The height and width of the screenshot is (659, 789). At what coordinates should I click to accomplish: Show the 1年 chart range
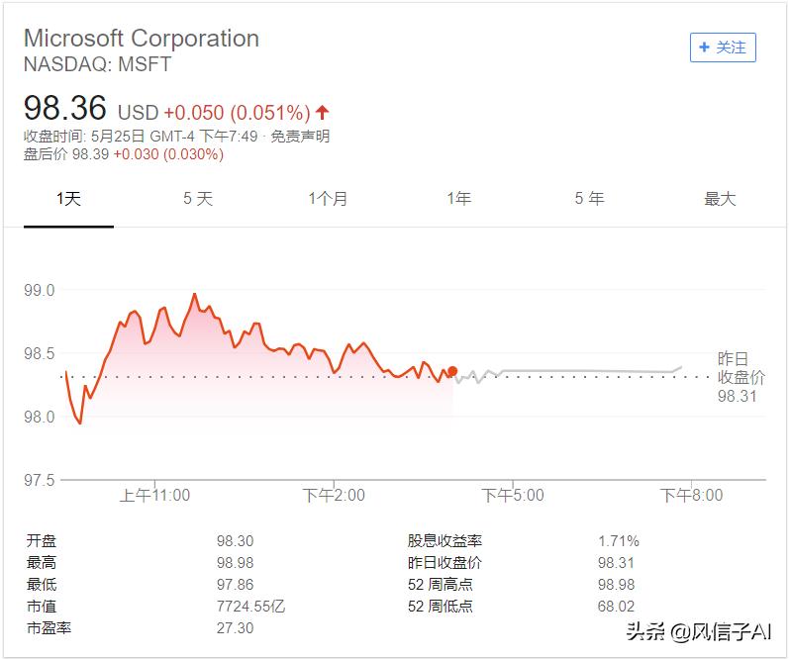pyautogui.click(x=458, y=199)
